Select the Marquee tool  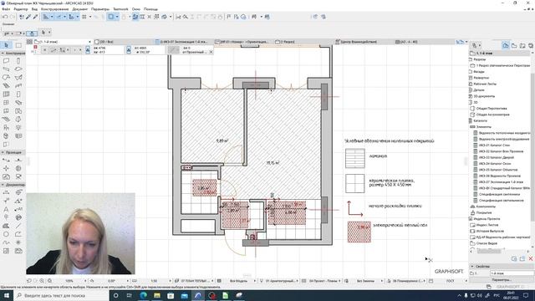click(x=18, y=45)
